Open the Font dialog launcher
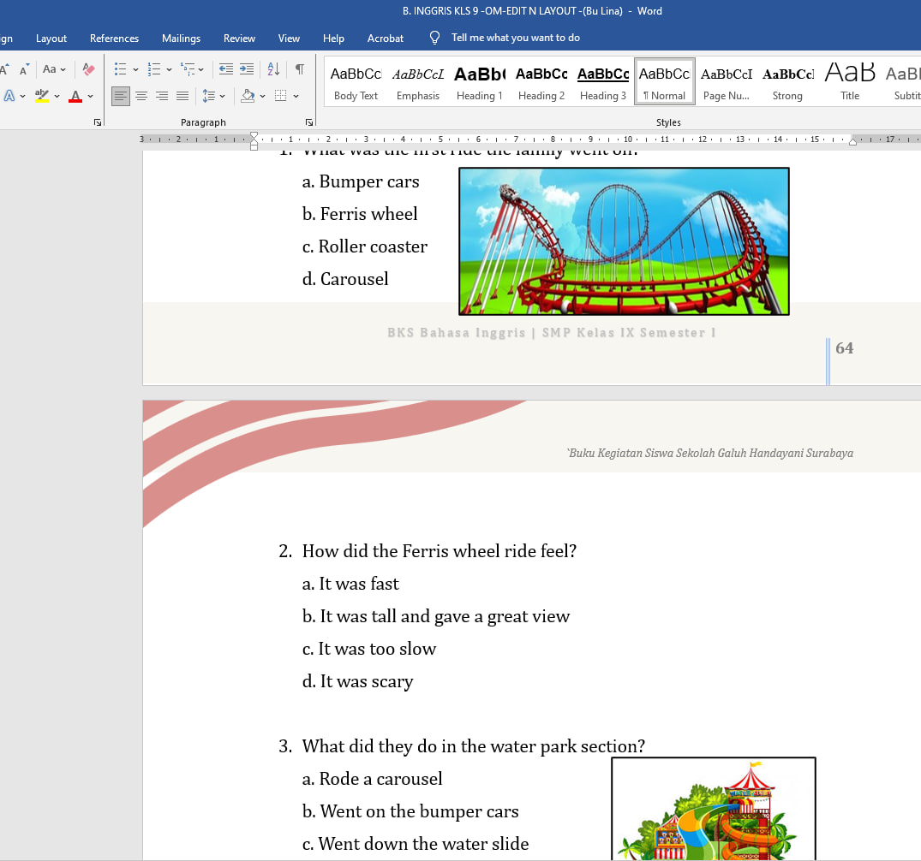 (x=98, y=122)
